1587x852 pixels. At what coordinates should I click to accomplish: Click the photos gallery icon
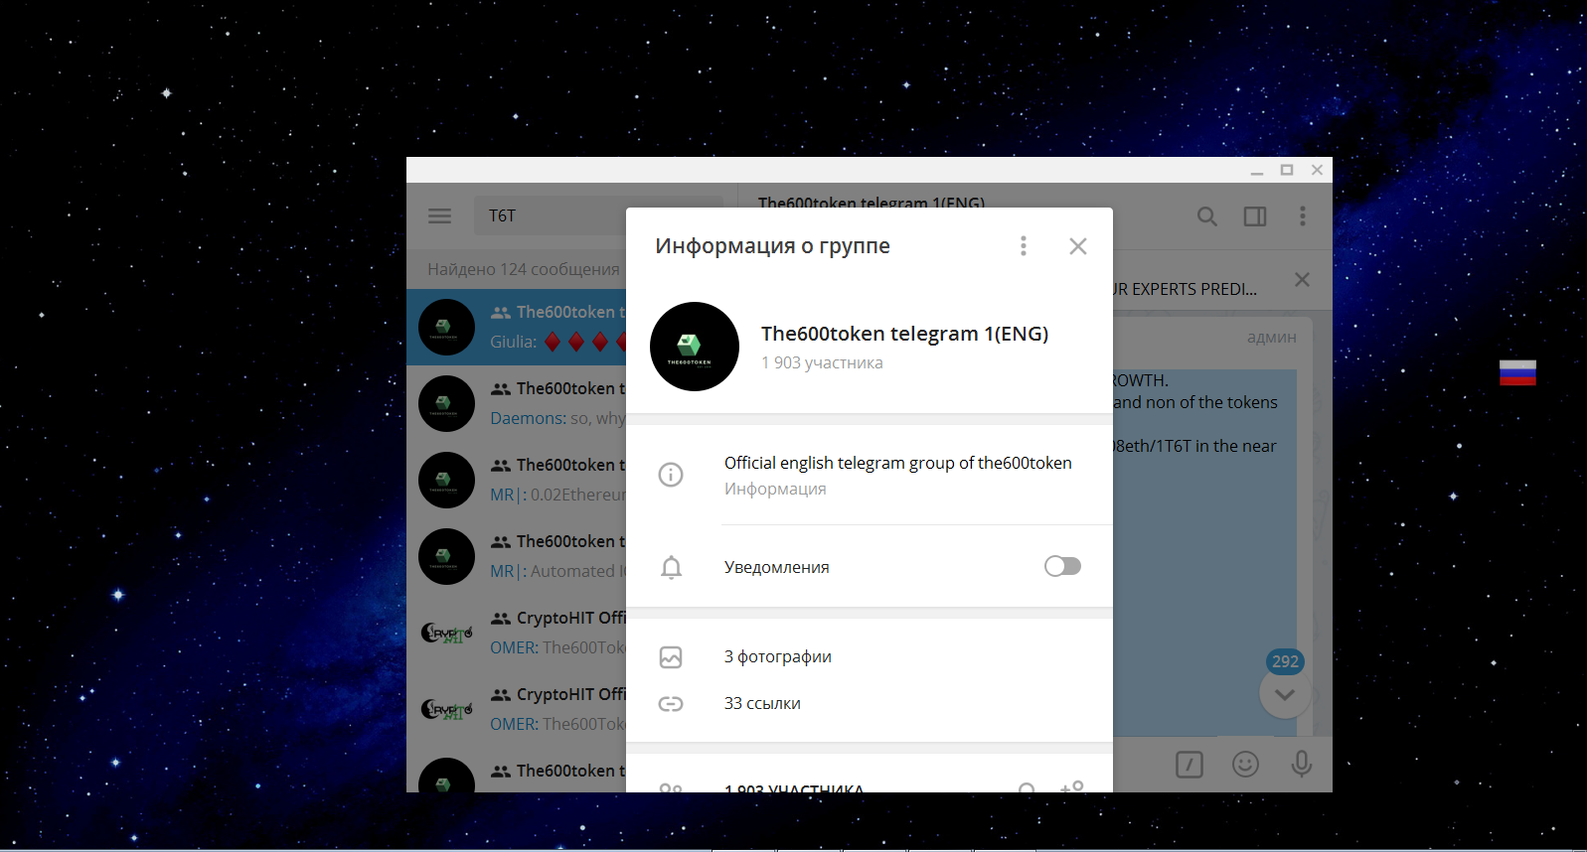pos(671,657)
